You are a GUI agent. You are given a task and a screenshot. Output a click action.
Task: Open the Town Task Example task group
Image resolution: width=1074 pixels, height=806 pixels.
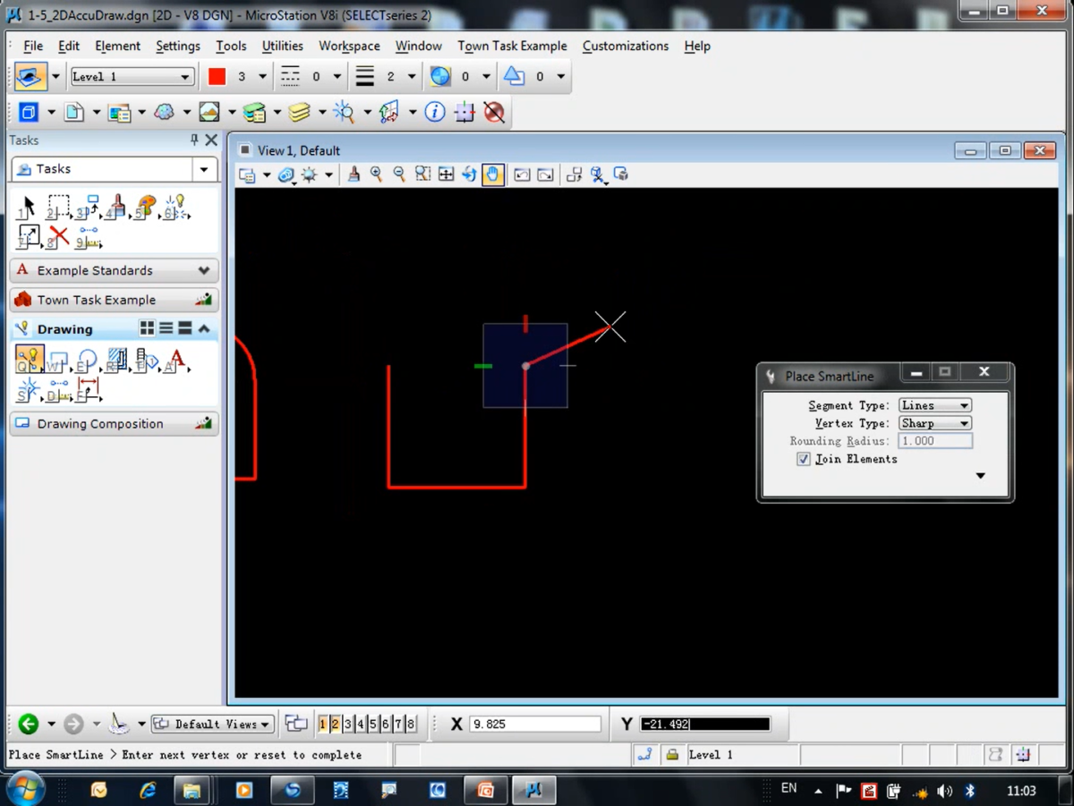114,300
